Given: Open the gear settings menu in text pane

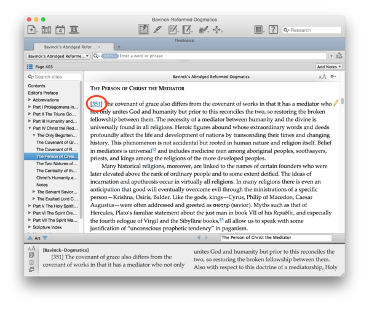Looking at the screenshot, I should [333, 76].
